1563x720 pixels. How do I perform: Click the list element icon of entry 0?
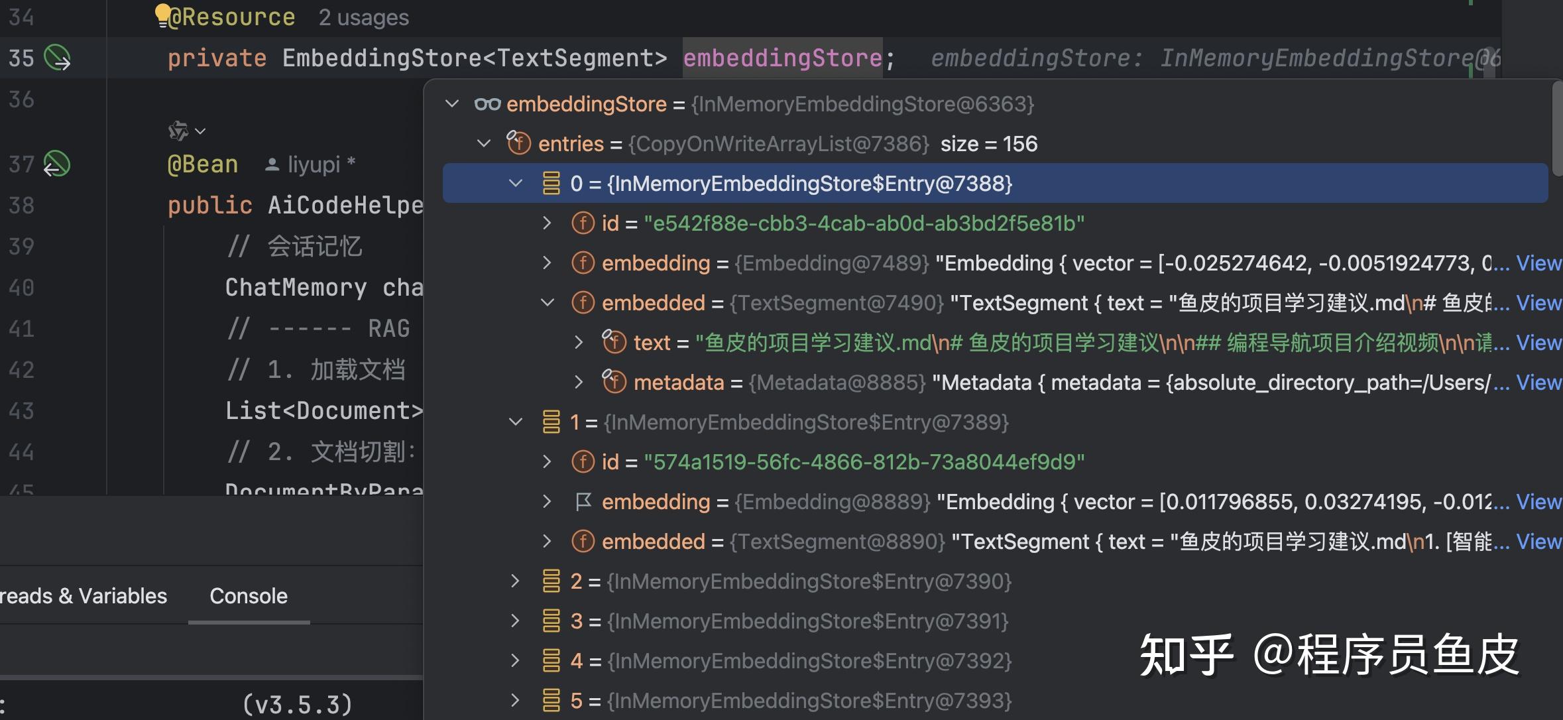[551, 184]
